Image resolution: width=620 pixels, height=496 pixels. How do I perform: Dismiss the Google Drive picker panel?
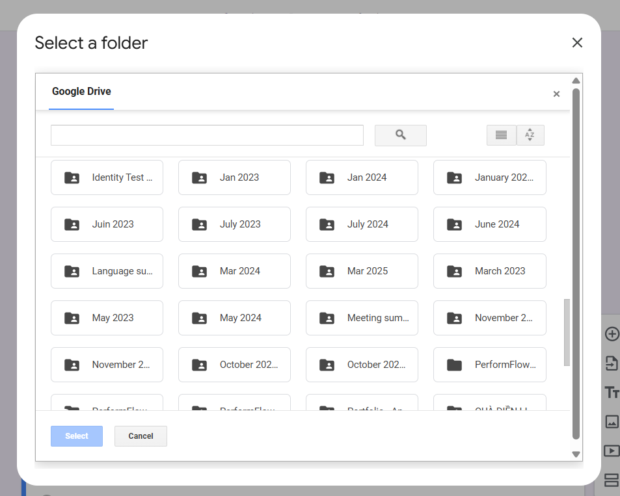[x=556, y=94]
